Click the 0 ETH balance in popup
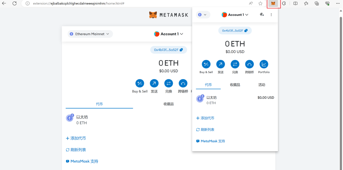343x170 pixels. [x=235, y=44]
